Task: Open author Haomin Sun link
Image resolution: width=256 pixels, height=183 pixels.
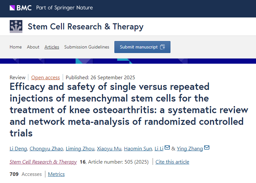Action: tap(138, 149)
